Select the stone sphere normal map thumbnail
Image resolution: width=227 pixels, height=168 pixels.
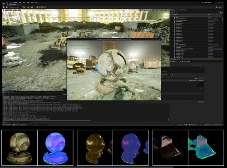[55, 148]
